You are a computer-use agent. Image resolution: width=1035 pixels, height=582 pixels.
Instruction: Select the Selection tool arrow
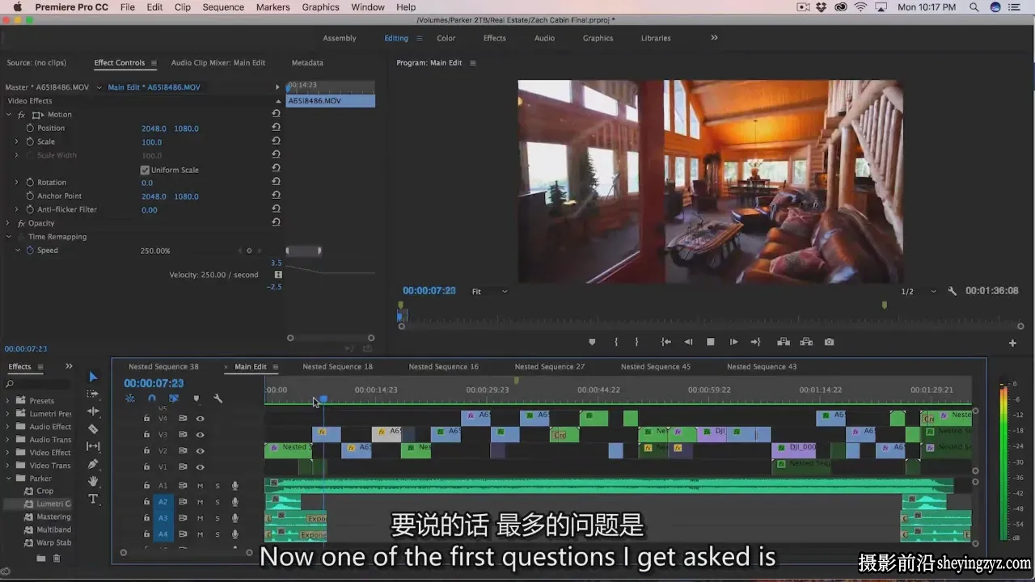click(x=92, y=377)
